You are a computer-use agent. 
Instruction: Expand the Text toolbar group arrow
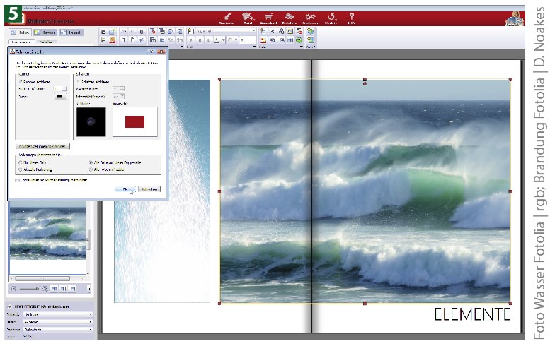tap(254, 47)
